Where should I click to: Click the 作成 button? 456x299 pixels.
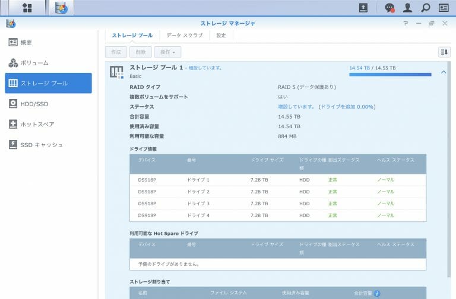[x=116, y=52]
